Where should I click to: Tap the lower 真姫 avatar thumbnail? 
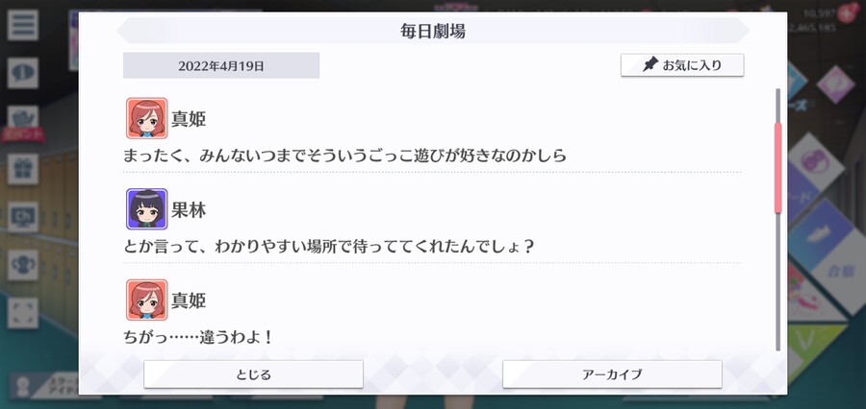point(147,300)
